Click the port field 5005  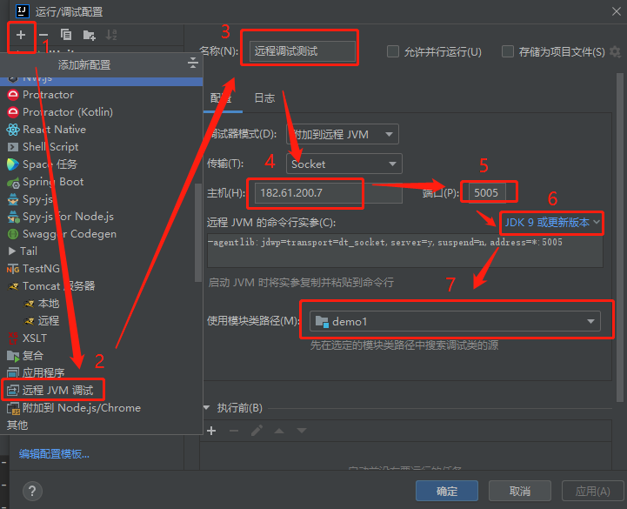(x=487, y=193)
